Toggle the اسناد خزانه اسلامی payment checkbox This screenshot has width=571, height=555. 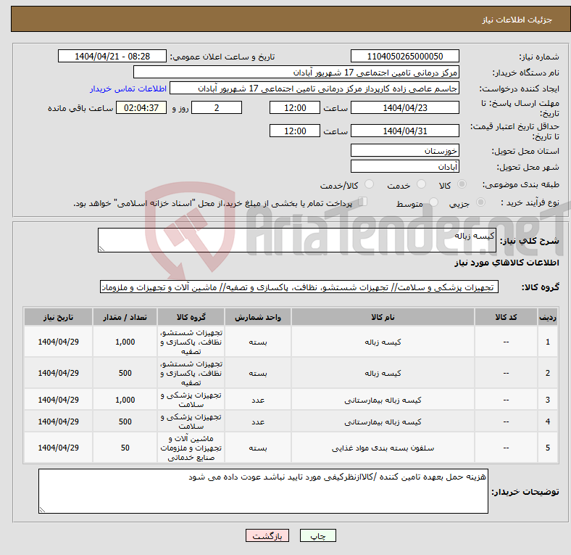click(x=363, y=201)
